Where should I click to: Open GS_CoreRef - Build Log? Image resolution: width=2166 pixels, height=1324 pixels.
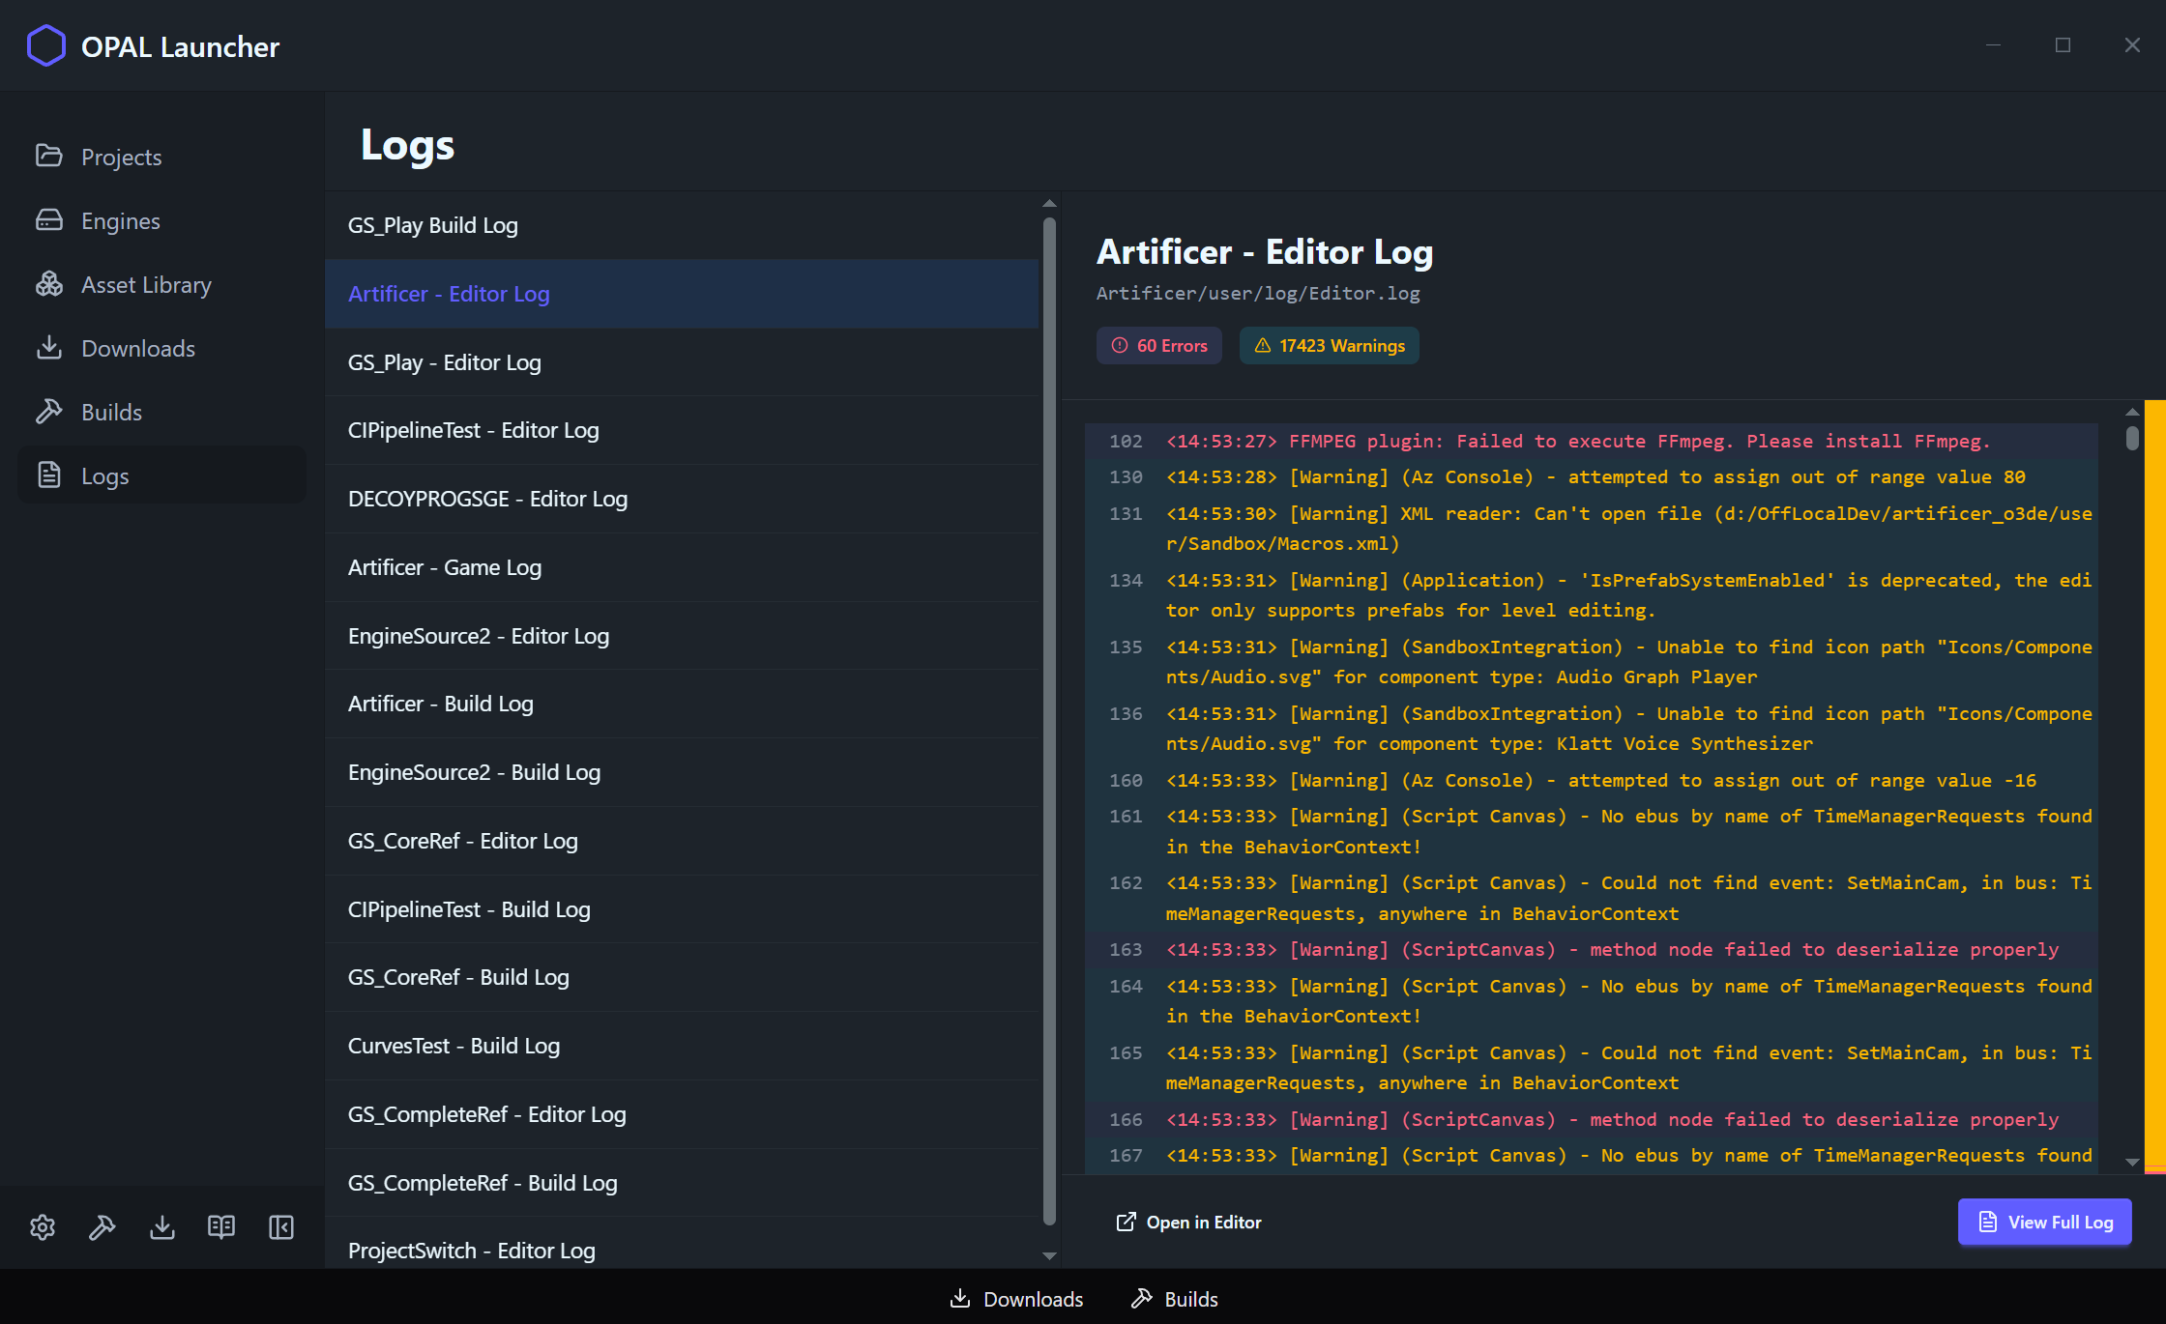point(682,977)
